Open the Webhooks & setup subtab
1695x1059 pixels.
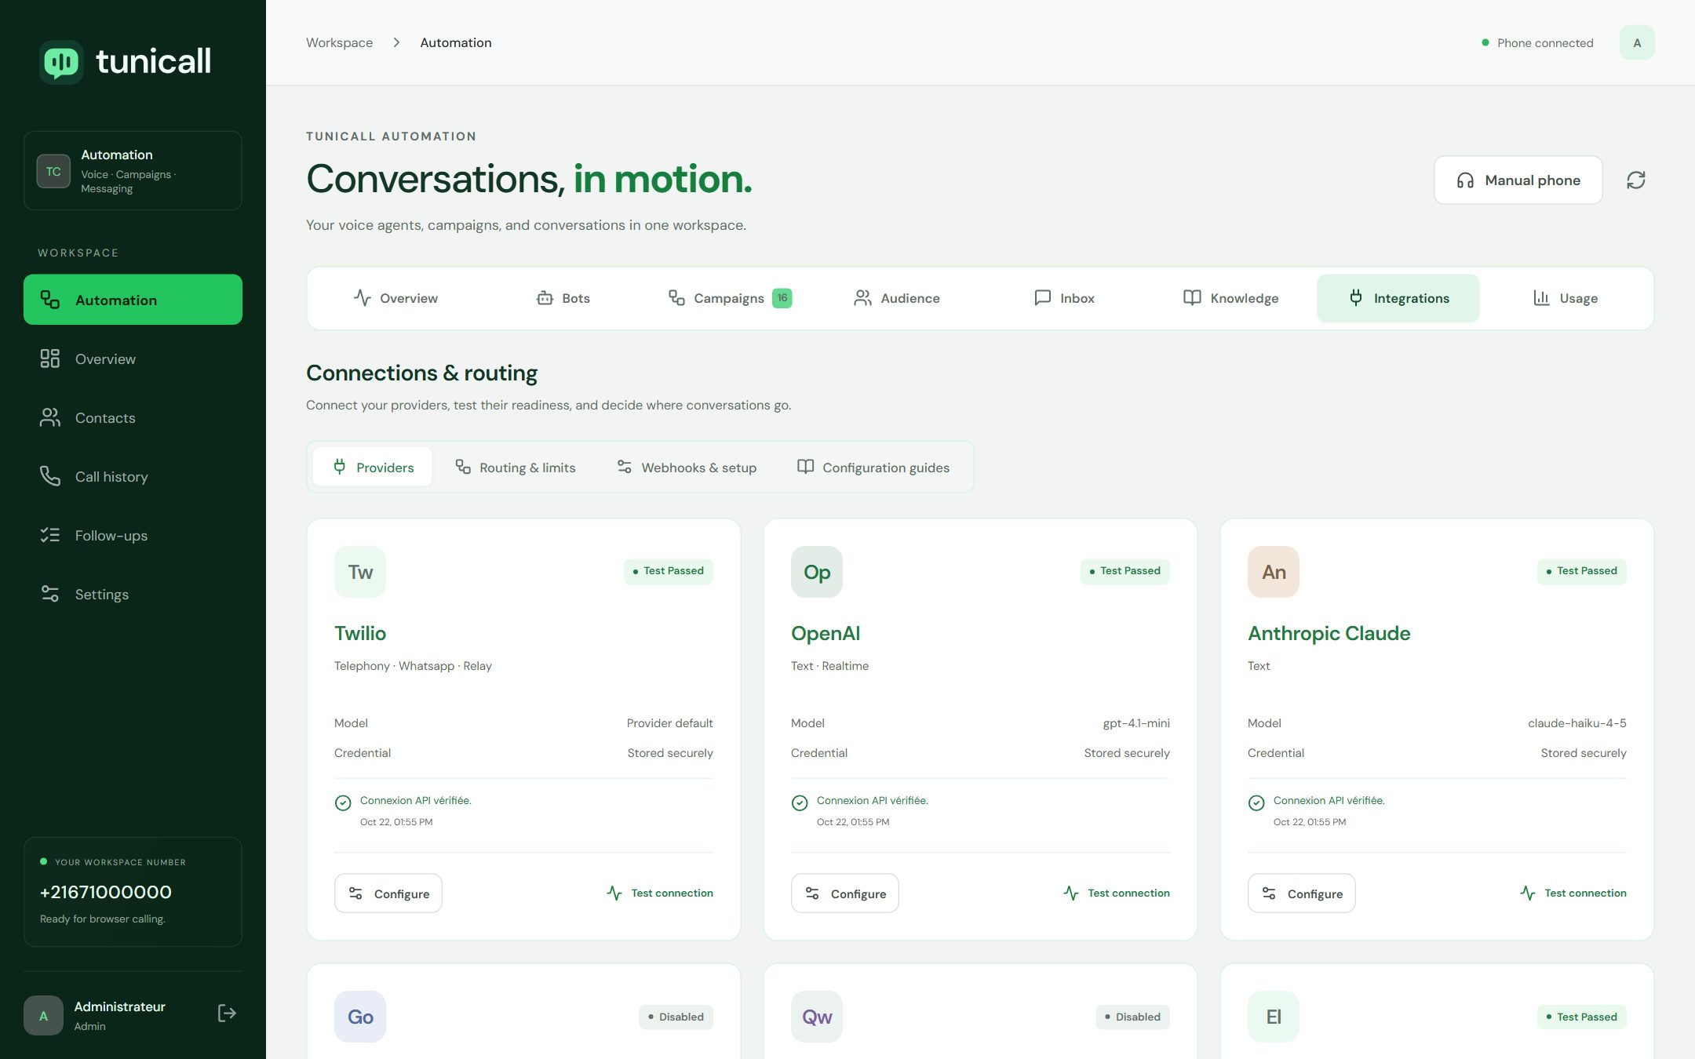click(x=687, y=468)
